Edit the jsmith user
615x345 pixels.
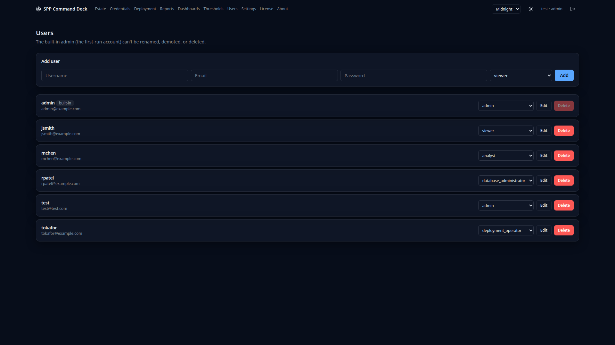coord(544,131)
